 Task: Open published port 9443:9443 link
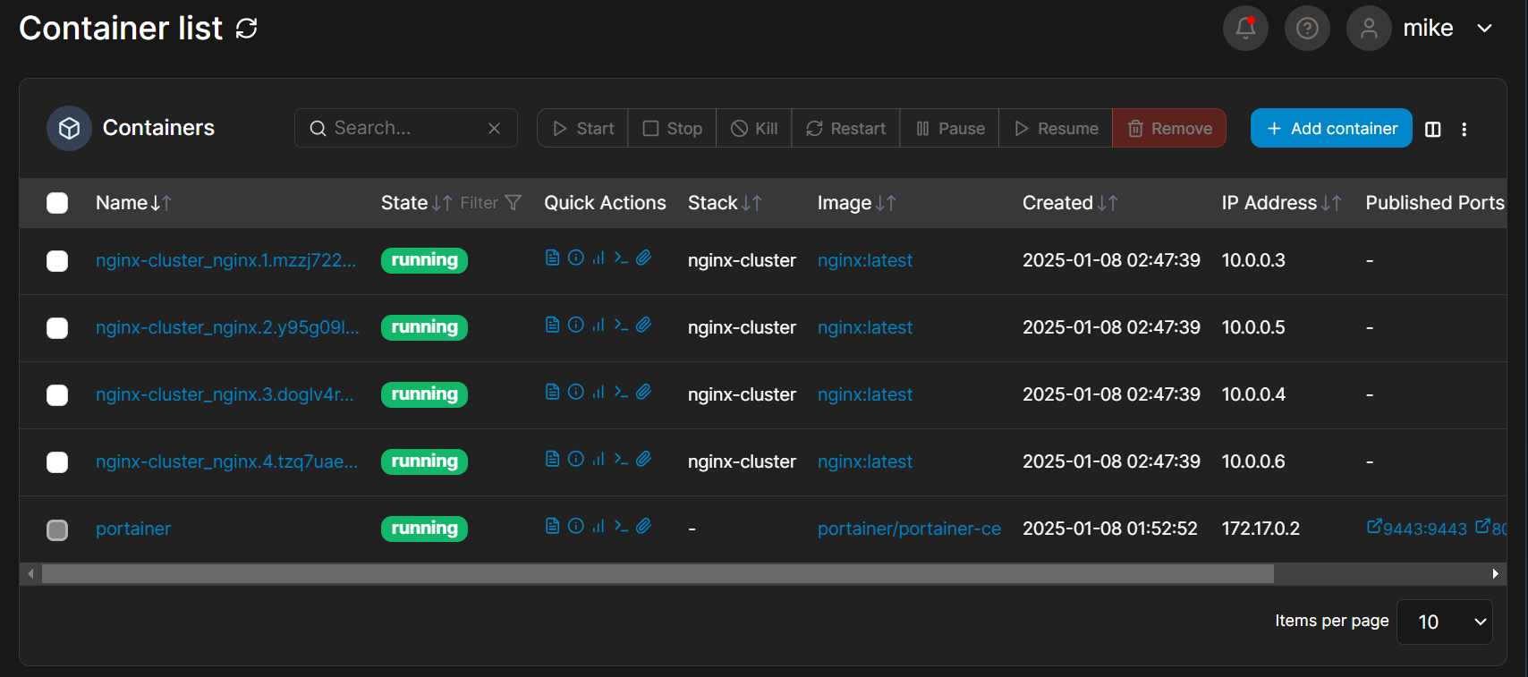pyautogui.click(x=1417, y=528)
